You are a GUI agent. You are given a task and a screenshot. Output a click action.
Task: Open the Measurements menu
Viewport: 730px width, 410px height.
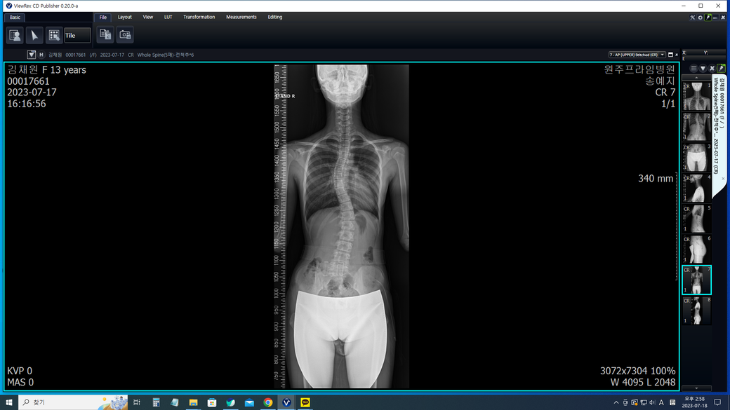[241, 17]
